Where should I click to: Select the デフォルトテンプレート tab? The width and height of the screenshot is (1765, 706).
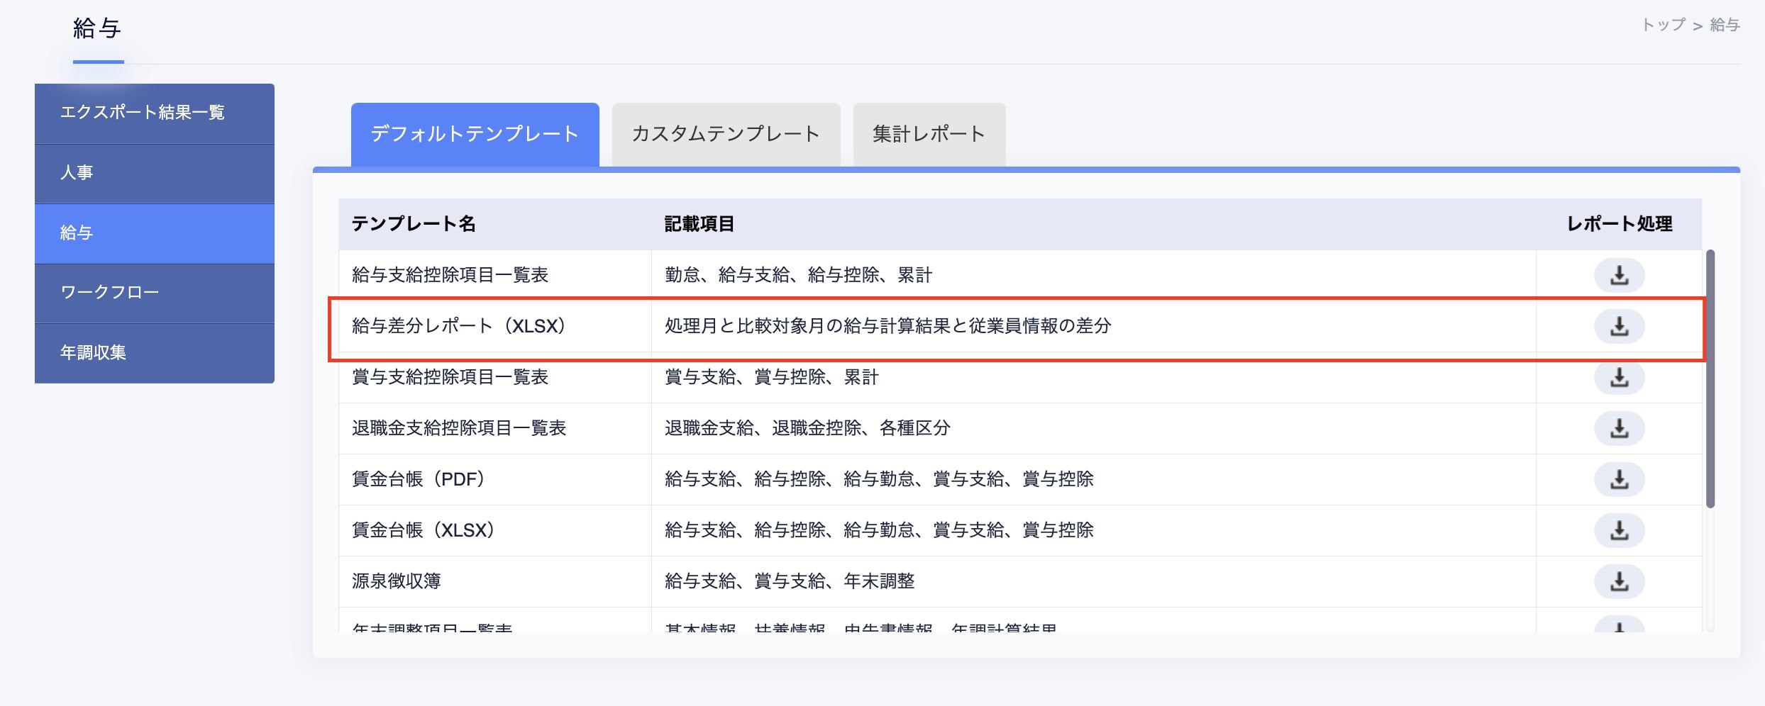click(x=475, y=134)
